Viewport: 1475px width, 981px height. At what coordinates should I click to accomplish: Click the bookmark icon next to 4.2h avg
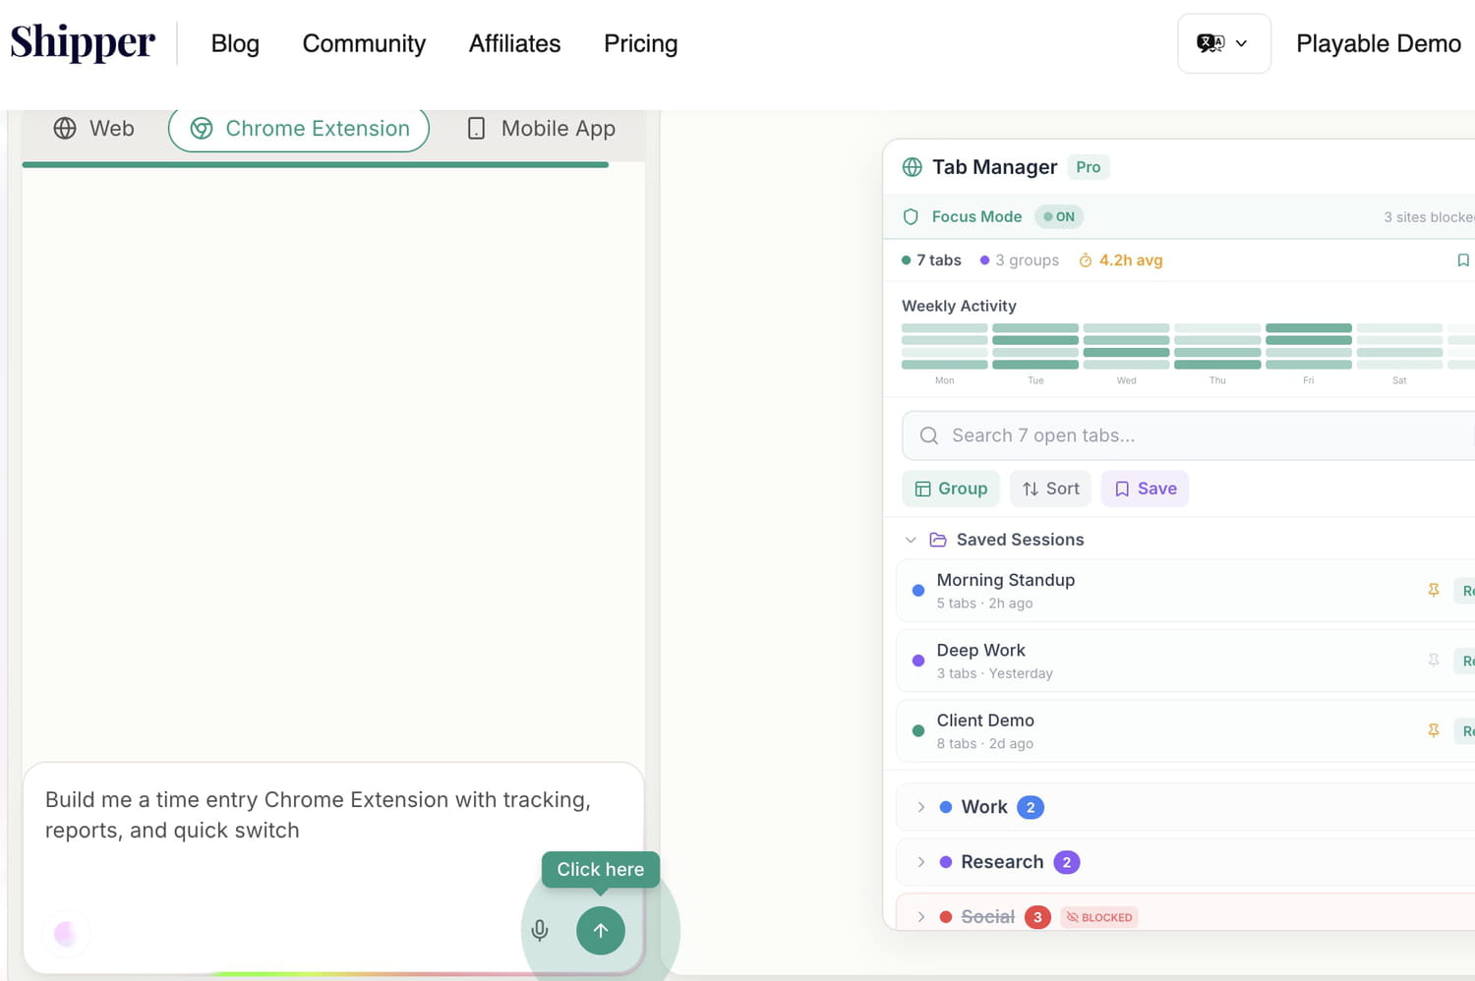[1462, 260]
